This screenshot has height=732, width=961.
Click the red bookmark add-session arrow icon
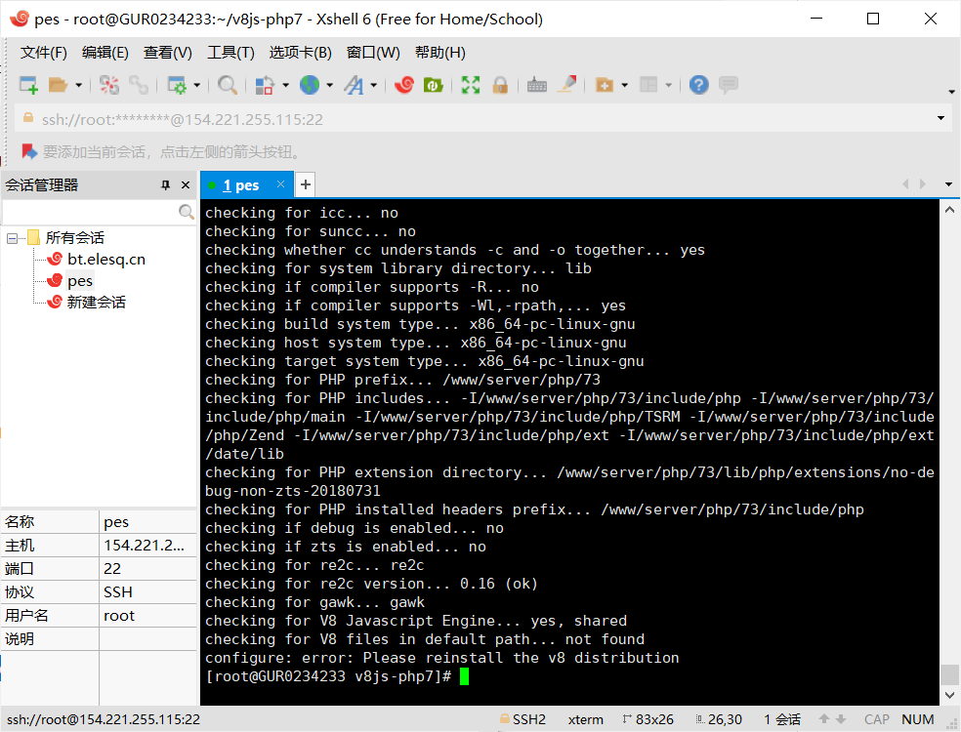[29, 151]
